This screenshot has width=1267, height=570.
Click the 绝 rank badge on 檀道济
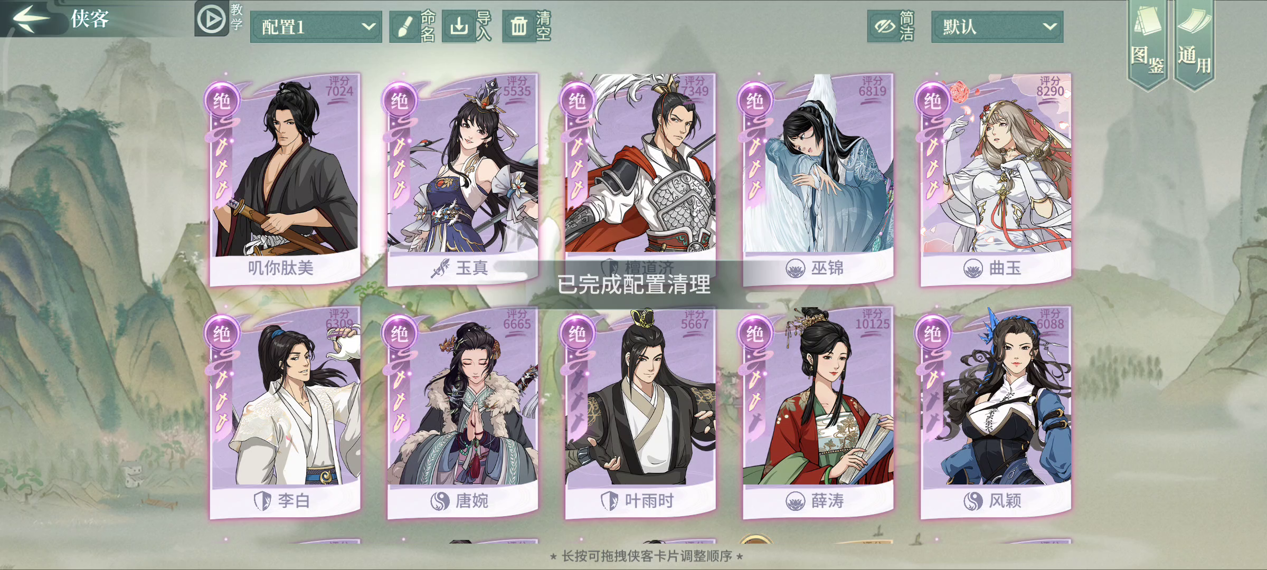tap(577, 100)
